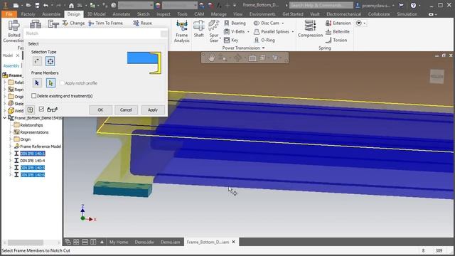Open the V-Belts dropdown arrow
Image resolution: width=455 pixels, height=256 pixels.
(x=248, y=31)
